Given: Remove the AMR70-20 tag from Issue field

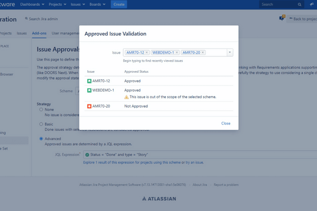Looking at the screenshot, I should point(203,53).
